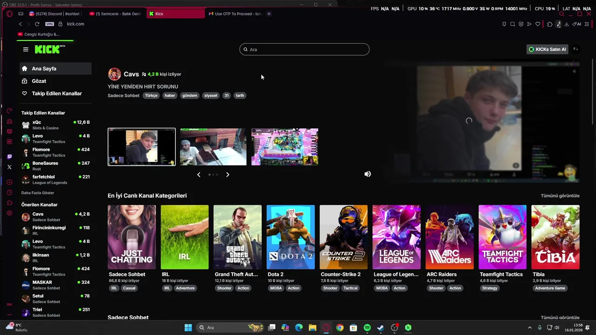The width and height of the screenshot is (596, 335).
Task: Focus the Ara search field
Action: pos(305,49)
